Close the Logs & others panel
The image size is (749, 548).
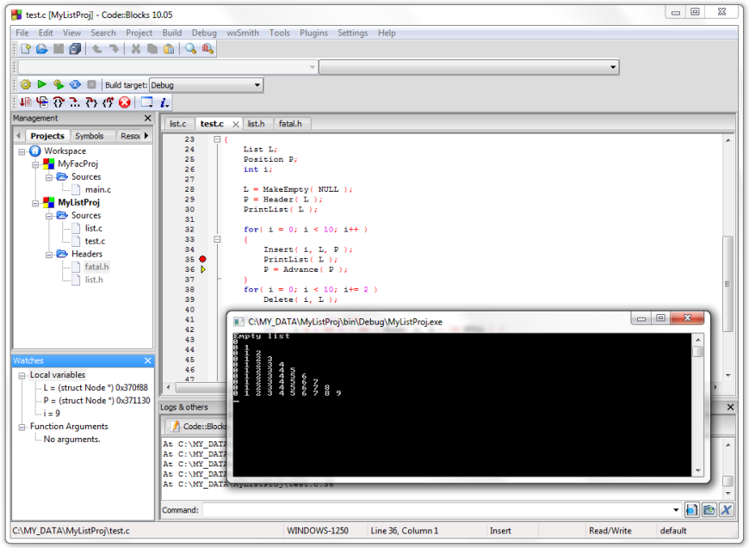click(x=730, y=407)
